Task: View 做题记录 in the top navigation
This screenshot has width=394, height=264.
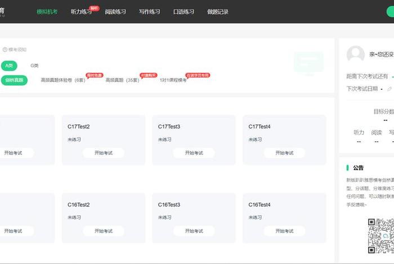Action: (218, 12)
